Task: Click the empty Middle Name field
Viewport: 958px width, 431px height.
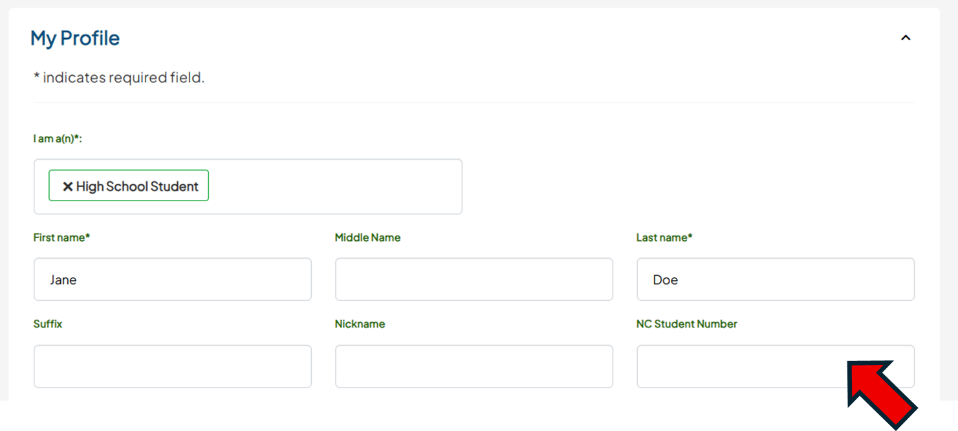Action: tap(474, 279)
